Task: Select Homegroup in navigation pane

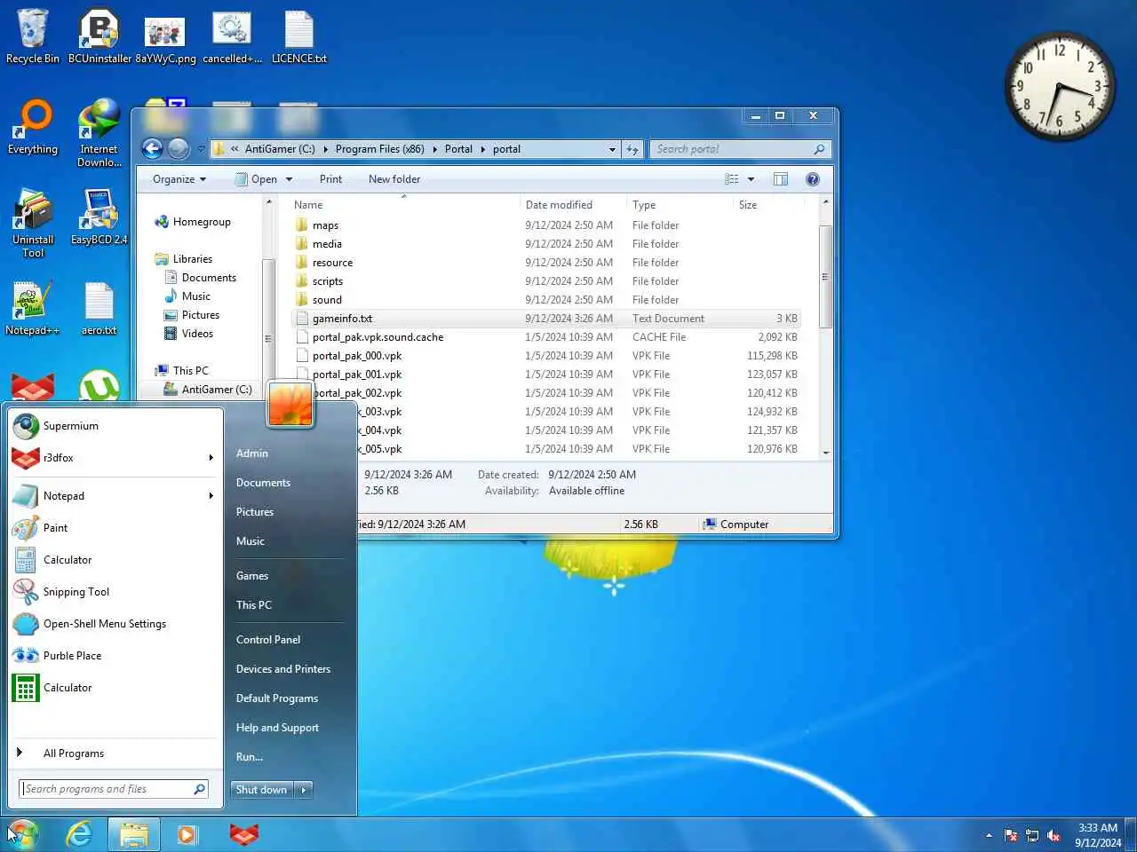Action: [202, 222]
